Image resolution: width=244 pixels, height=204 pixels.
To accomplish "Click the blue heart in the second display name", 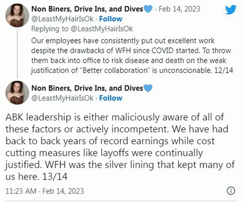I will pos(148,88).
